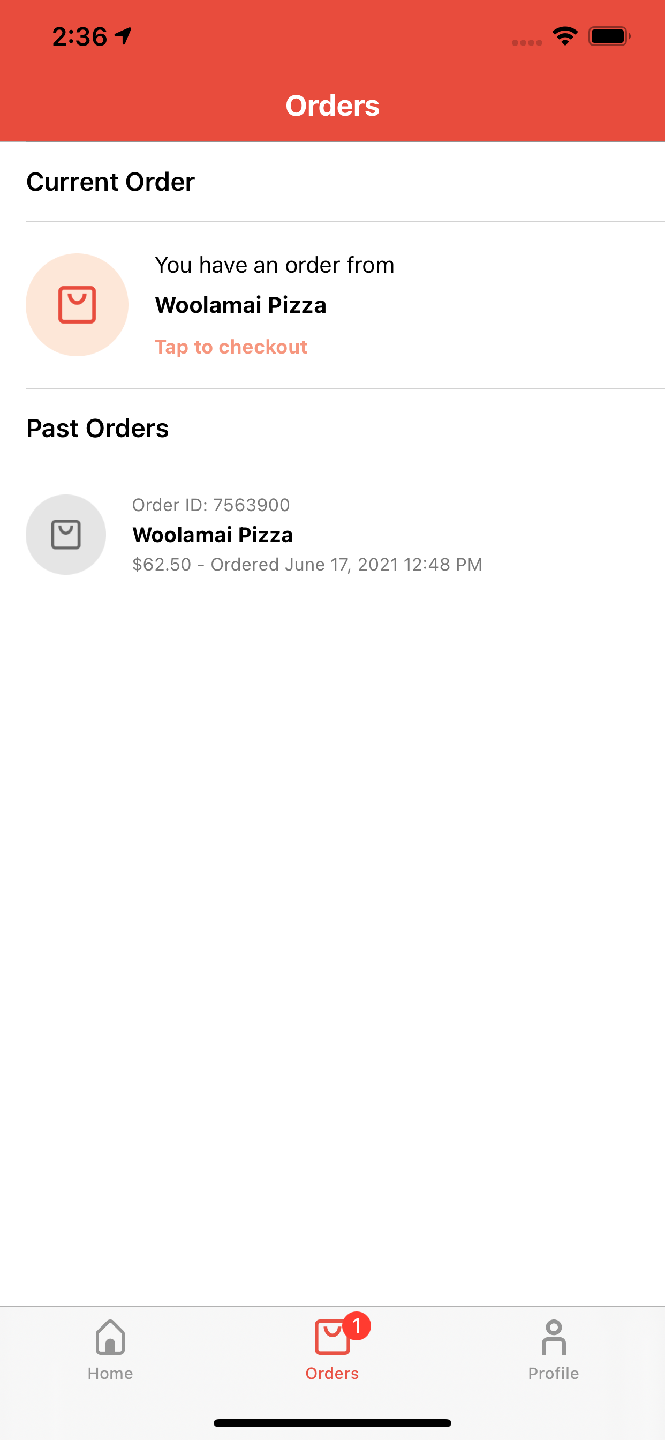Open the Home tab icon
Screen dimensions: 665x1440
[x=110, y=1337]
